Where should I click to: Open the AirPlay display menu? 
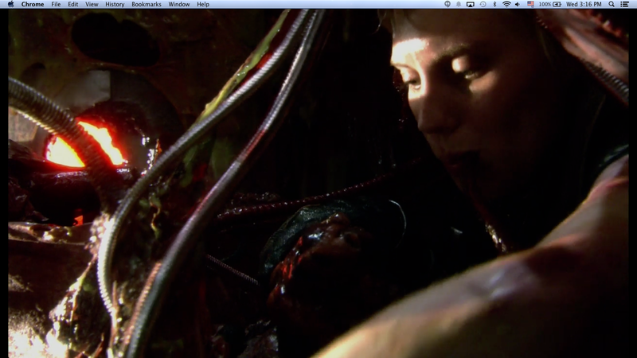[470, 4]
